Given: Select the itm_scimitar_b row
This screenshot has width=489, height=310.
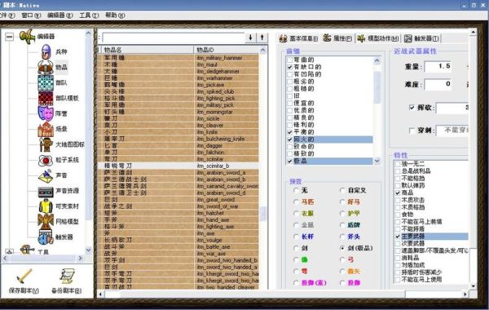Looking at the screenshot, I should click(178, 166).
